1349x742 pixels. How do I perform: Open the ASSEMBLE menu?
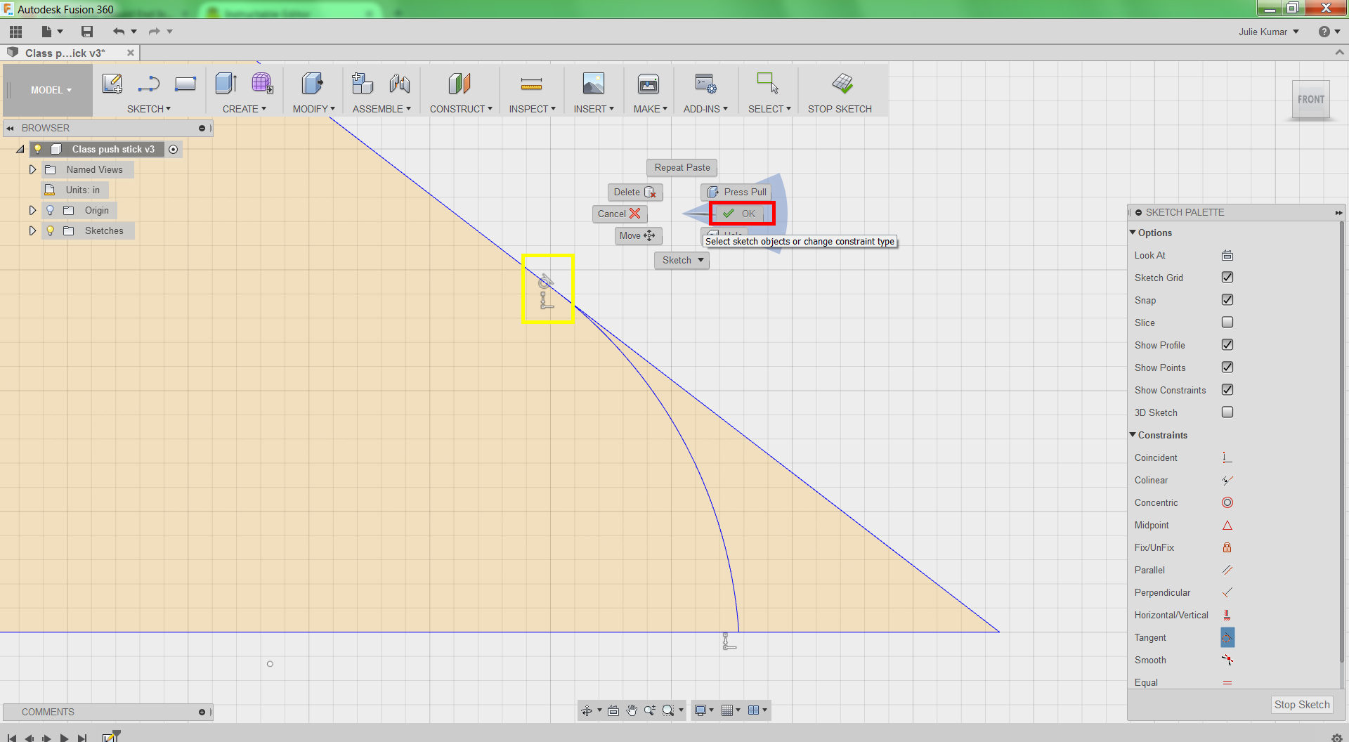(x=382, y=109)
